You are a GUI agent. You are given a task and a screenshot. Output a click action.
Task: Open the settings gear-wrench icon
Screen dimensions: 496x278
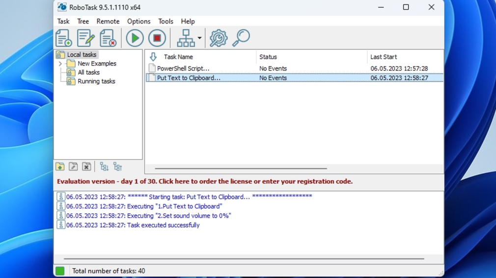coord(219,38)
